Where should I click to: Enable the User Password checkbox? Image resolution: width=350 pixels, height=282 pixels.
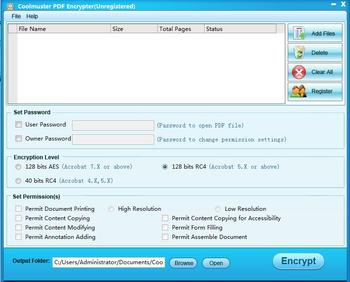pos(19,125)
